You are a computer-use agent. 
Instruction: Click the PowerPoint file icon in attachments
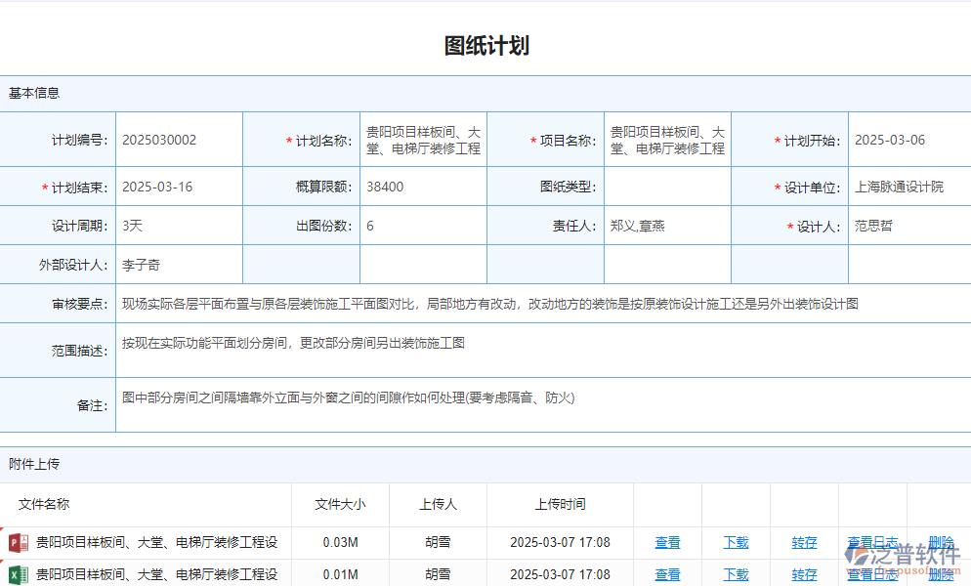[x=18, y=543]
